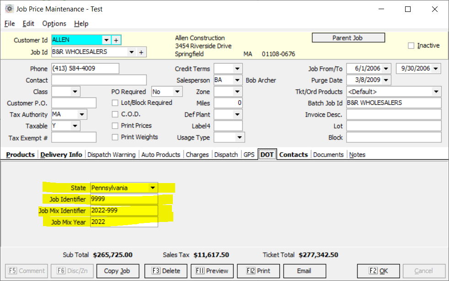This screenshot has height=281, width=449.
Task: Click the plus button next to Customer Id
Action: [116, 40]
